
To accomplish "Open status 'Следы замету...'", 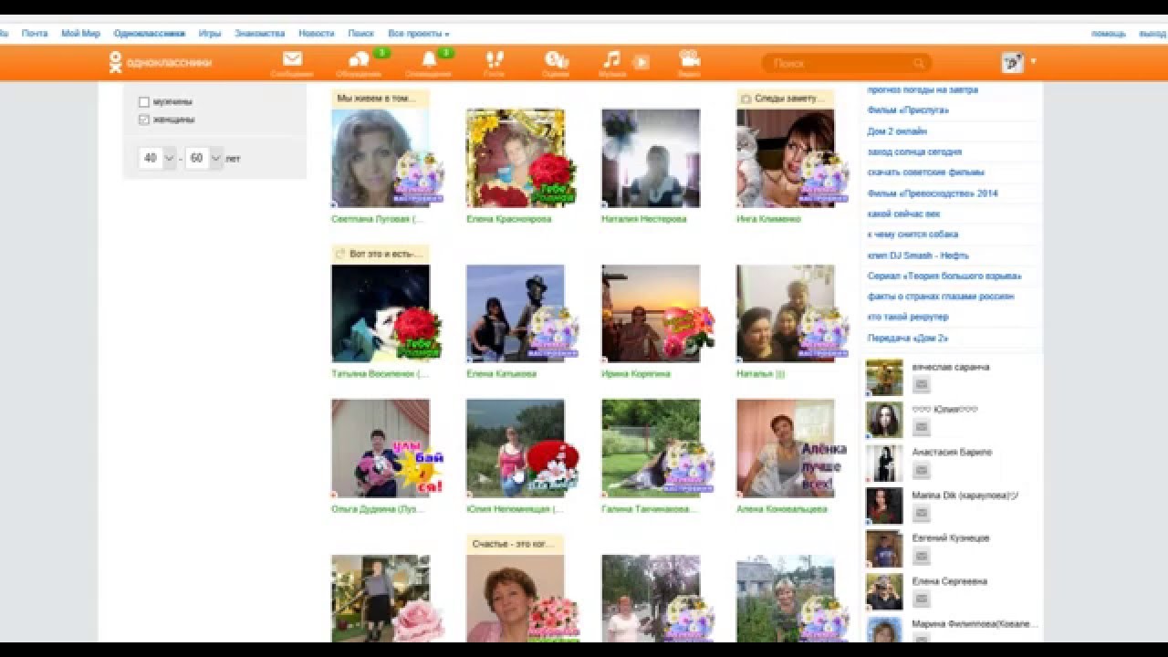I will [785, 99].
